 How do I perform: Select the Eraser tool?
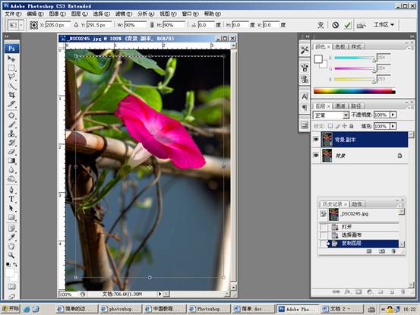coord(11,152)
